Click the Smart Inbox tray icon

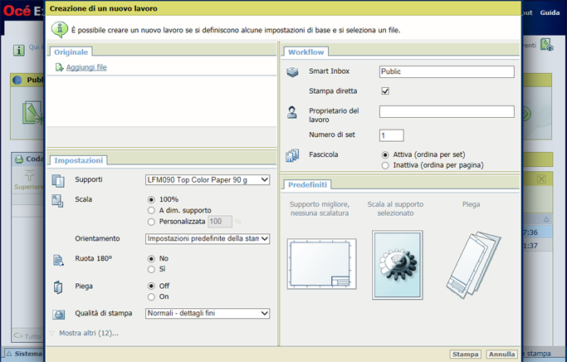(x=292, y=72)
